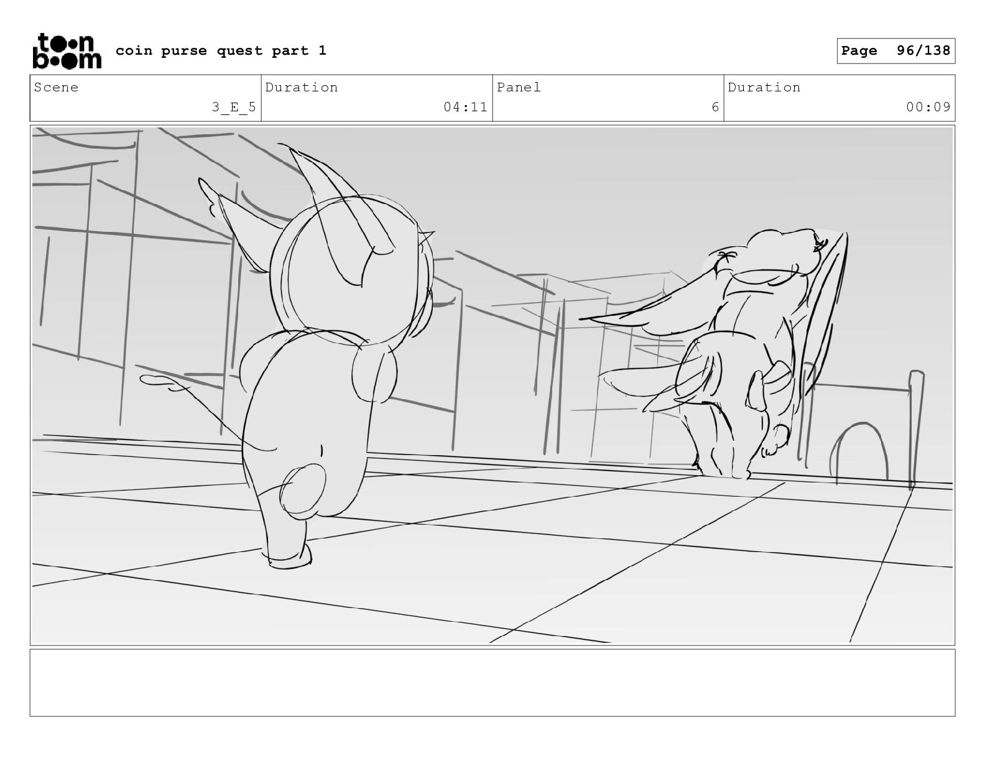The width and height of the screenshot is (985, 761).
Task: Select the Panel header label
Action: tap(519, 87)
